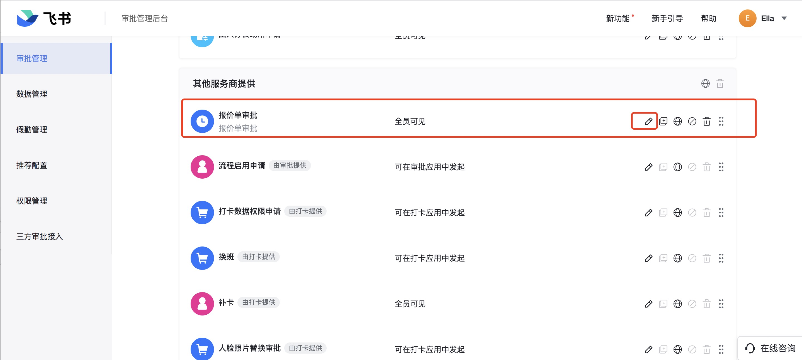Click disabled ban icon in 补卡 row
Image resolution: width=802 pixels, height=360 pixels.
pyautogui.click(x=692, y=304)
